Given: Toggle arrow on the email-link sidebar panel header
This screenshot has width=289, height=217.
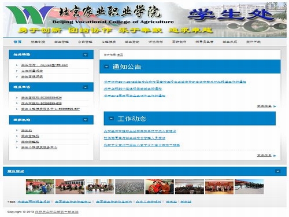Looking at the screenshot, I should coord(85,55).
